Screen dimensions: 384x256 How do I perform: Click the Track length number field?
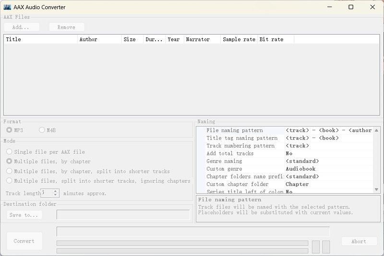tap(47, 193)
